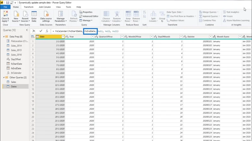This screenshot has height=141, width=252.
Task: Sort descending with the Z-A icon
Action: 145,16
